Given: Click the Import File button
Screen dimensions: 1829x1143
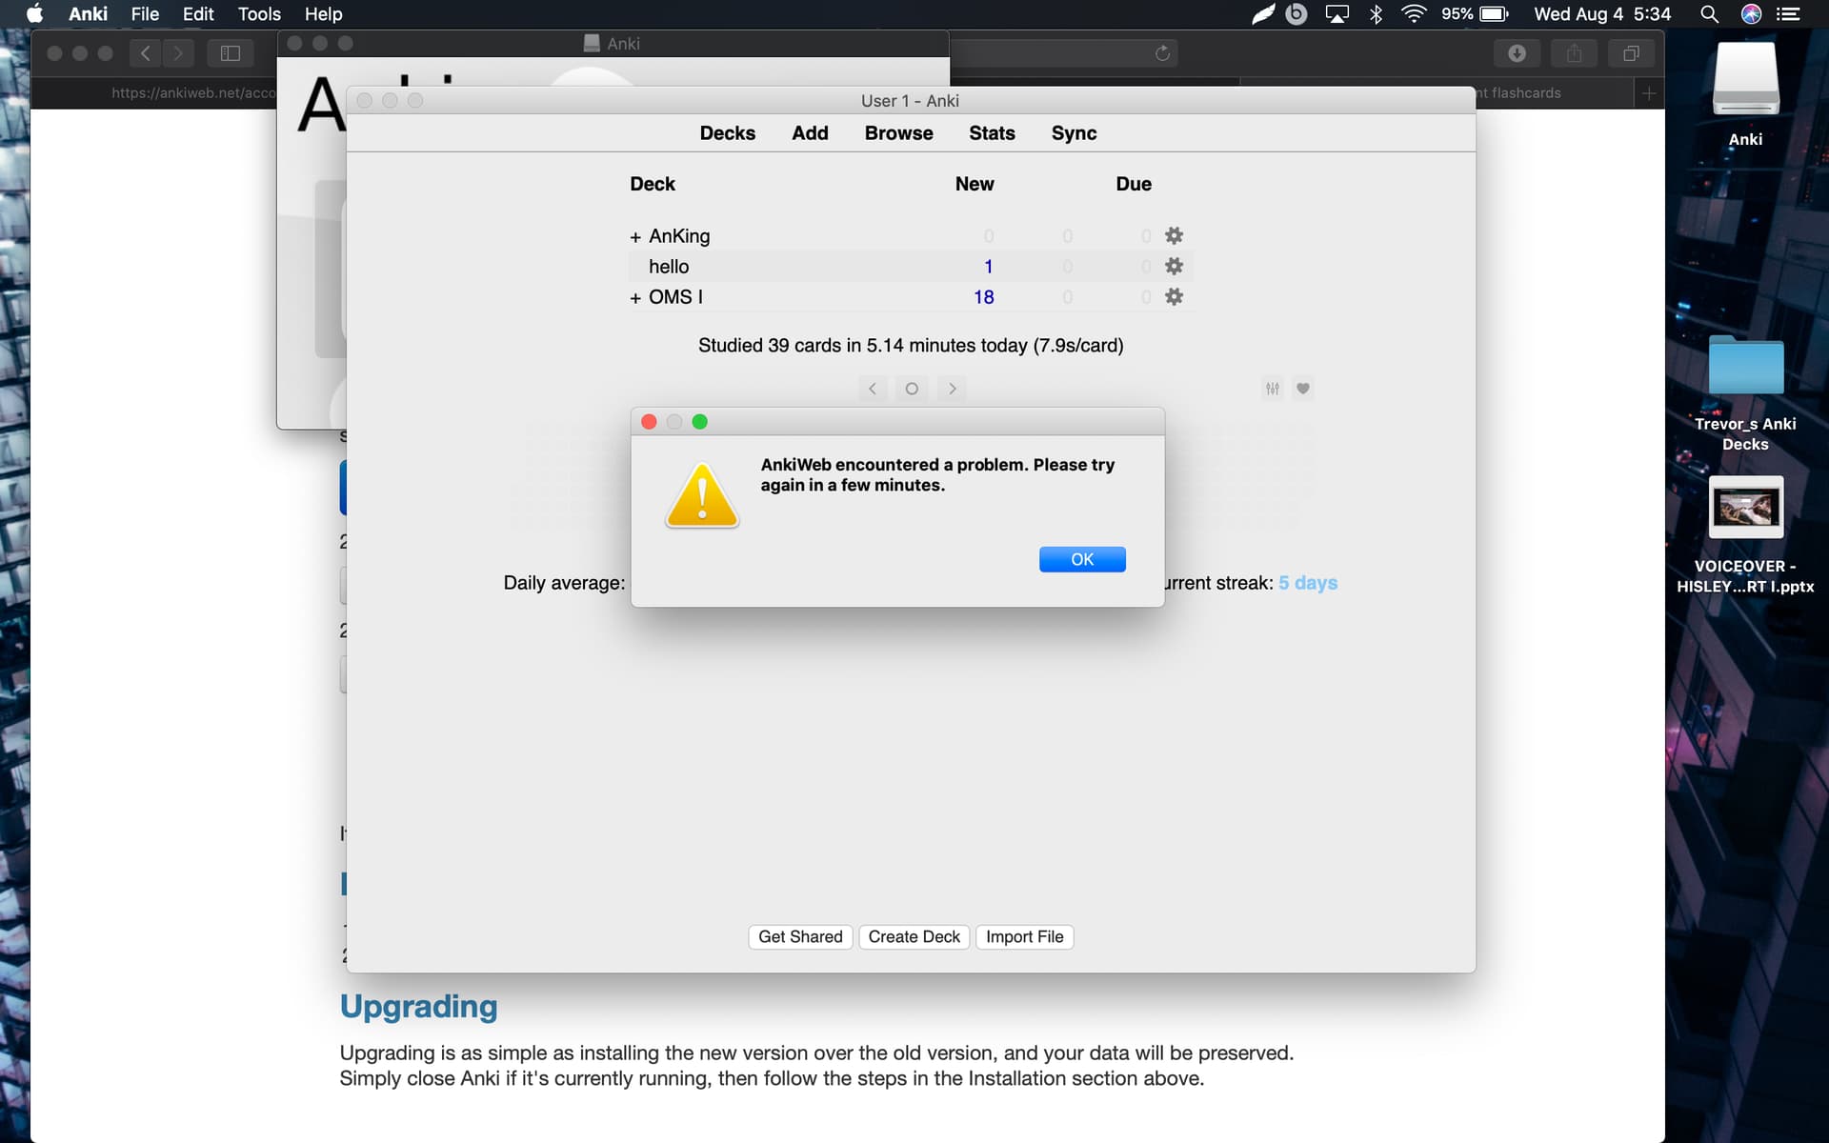Looking at the screenshot, I should (1024, 936).
